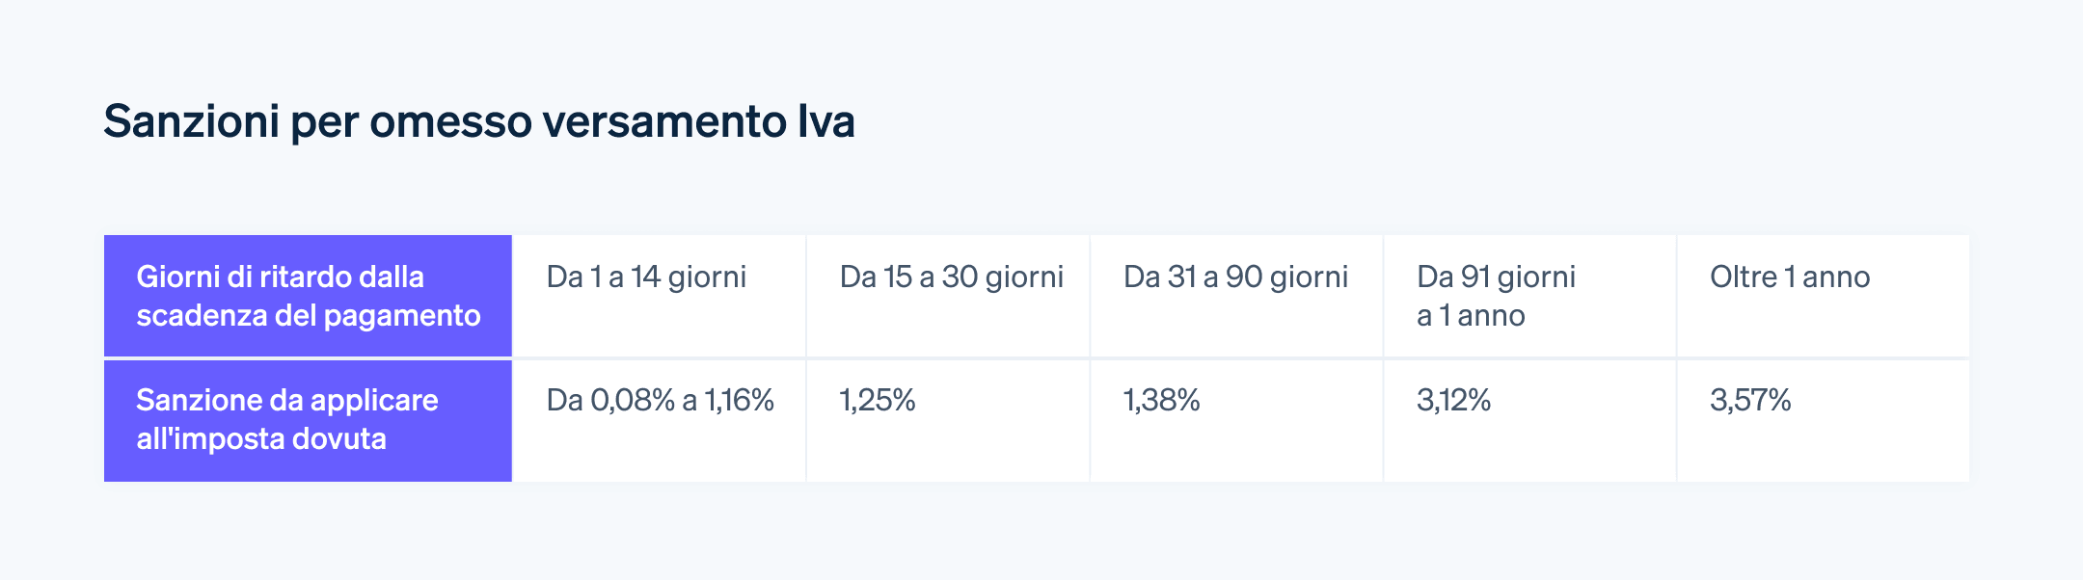
Task: Select the Sanzione da applicare header cell
Action: point(308,421)
